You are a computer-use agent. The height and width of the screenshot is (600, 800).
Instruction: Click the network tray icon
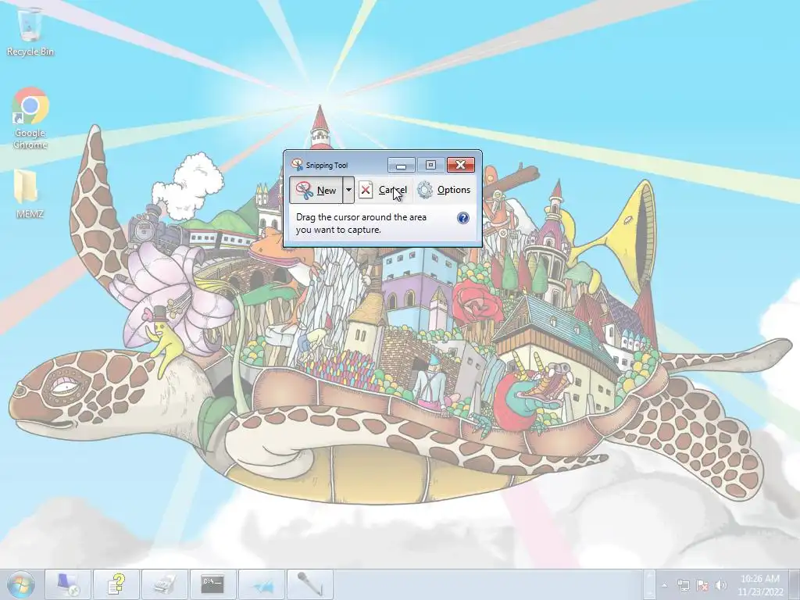click(683, 585)
